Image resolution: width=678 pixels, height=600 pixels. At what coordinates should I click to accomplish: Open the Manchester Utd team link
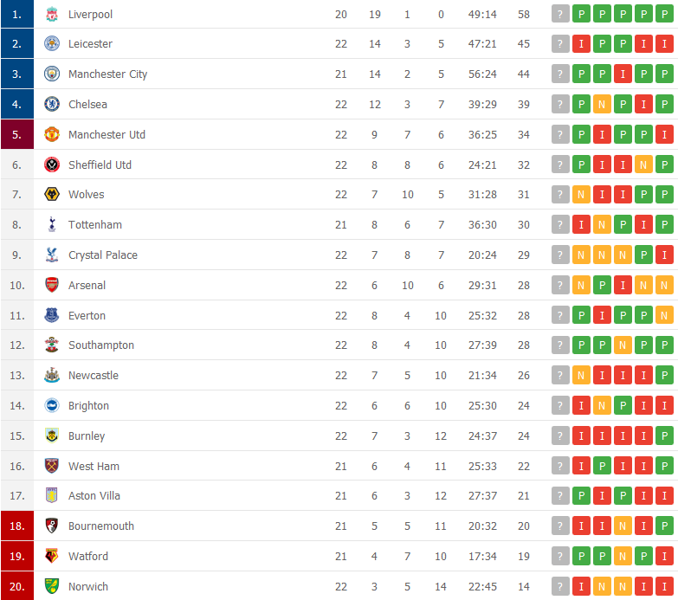tap(107, 135)
